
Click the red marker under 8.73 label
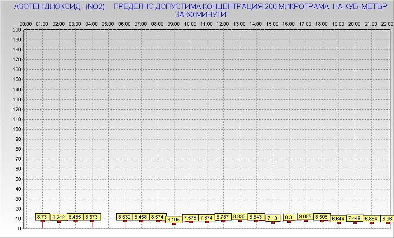[42, 221]
